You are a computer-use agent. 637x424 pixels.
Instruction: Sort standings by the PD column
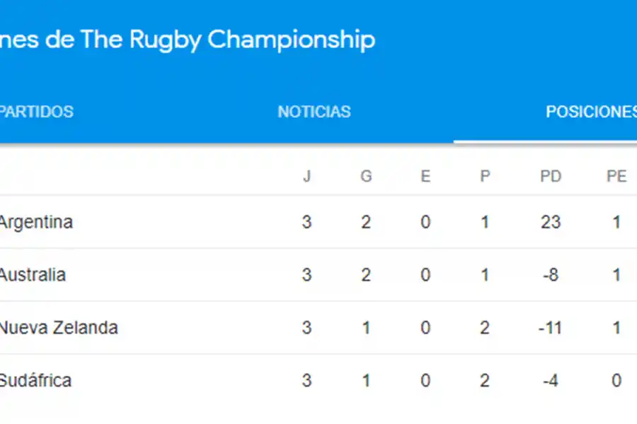pyautogui.click(x=551, y=176)
